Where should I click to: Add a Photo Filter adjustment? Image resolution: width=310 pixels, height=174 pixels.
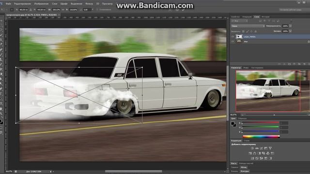click(263, 153)
